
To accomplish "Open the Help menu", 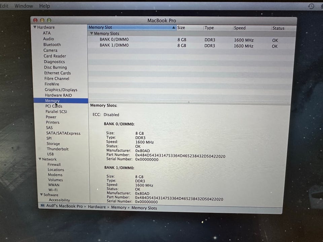I will point(44,6).
